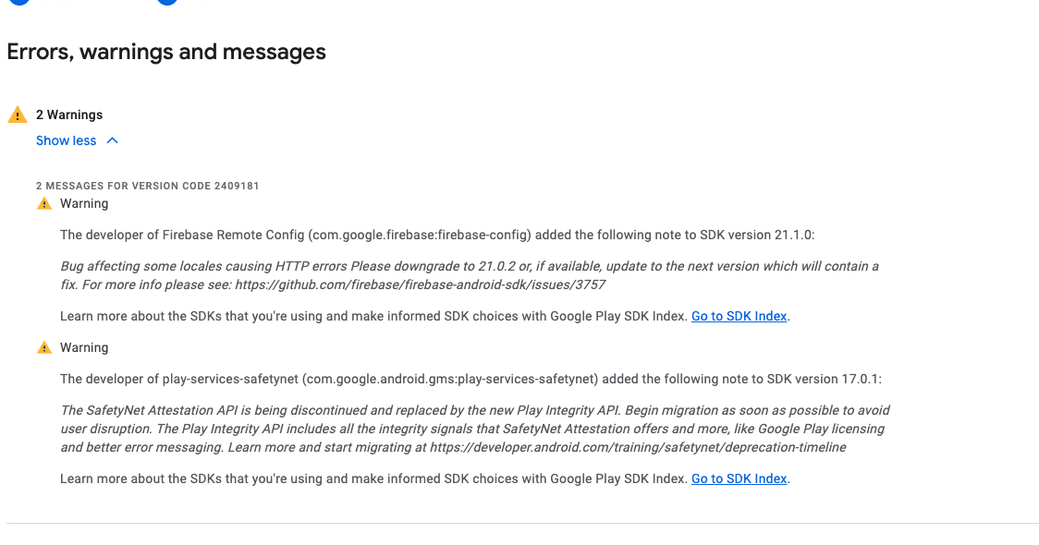The width and height of the screenshot is (1039, 545).
Task: Click the 2 messages for version code 2409181 label
Action: [x=148, y=186]
